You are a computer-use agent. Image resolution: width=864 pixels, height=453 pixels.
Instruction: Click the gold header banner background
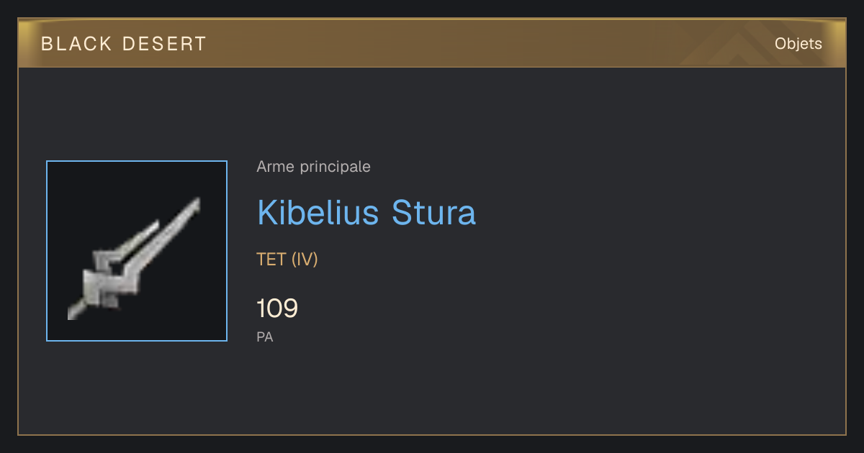point(432,44)
